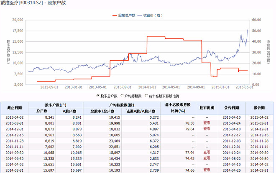
Task: Click the 总股本/总户数 column header
Action: pyautogui.click(x=102, y=111)
